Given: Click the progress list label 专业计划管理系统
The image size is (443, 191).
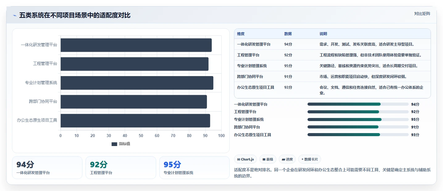Looking at the screenshot, I should pos(249,120).
